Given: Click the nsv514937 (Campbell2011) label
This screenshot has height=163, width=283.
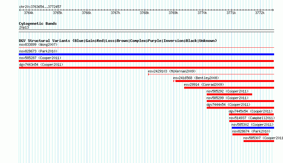Looking at the screenshot, I should click(252, 118).
